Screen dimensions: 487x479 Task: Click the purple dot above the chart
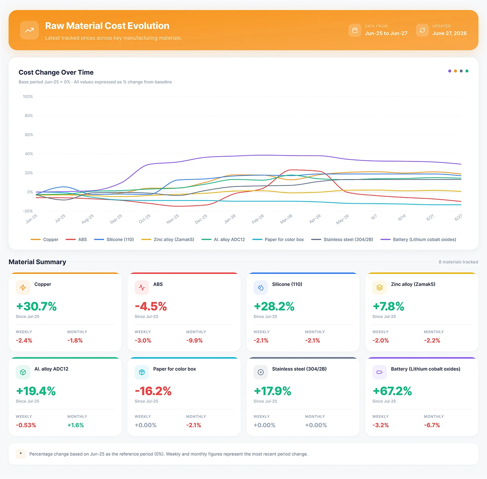450,71
